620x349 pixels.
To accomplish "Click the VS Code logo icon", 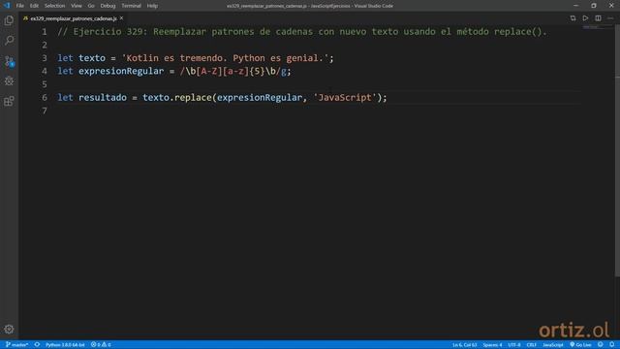I will click(7, 6).
